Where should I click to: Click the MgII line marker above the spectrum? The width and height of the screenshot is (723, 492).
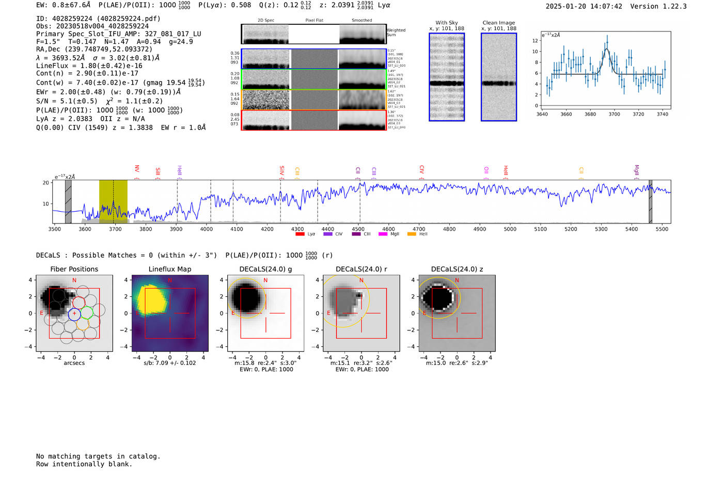click(637, 172)
